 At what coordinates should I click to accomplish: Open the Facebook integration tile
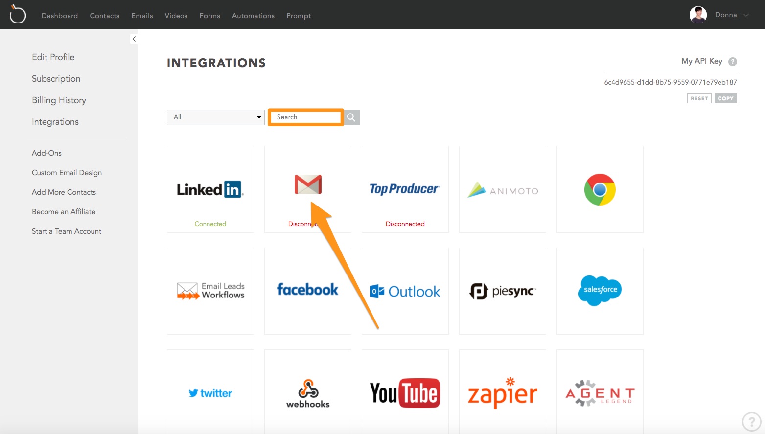308,291
